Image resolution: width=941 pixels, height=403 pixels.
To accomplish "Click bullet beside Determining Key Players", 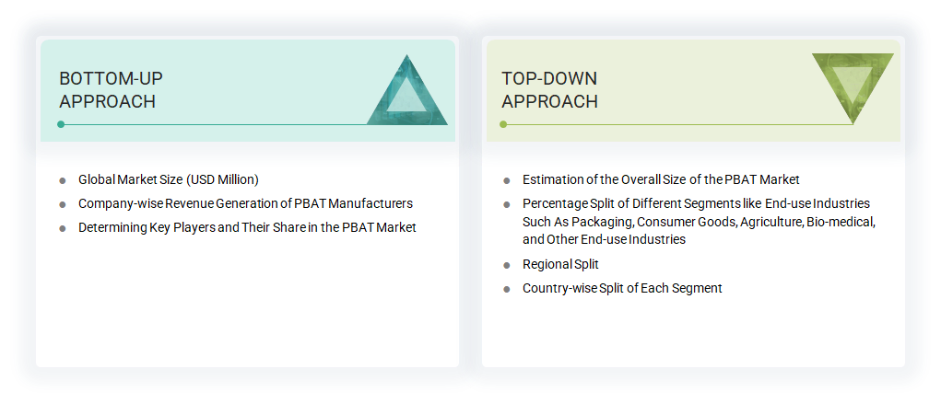I will 63,228.
